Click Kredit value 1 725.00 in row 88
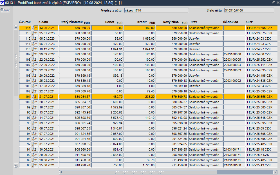The height and width of the screenshot is (175, 280). (x=140, y=165)
